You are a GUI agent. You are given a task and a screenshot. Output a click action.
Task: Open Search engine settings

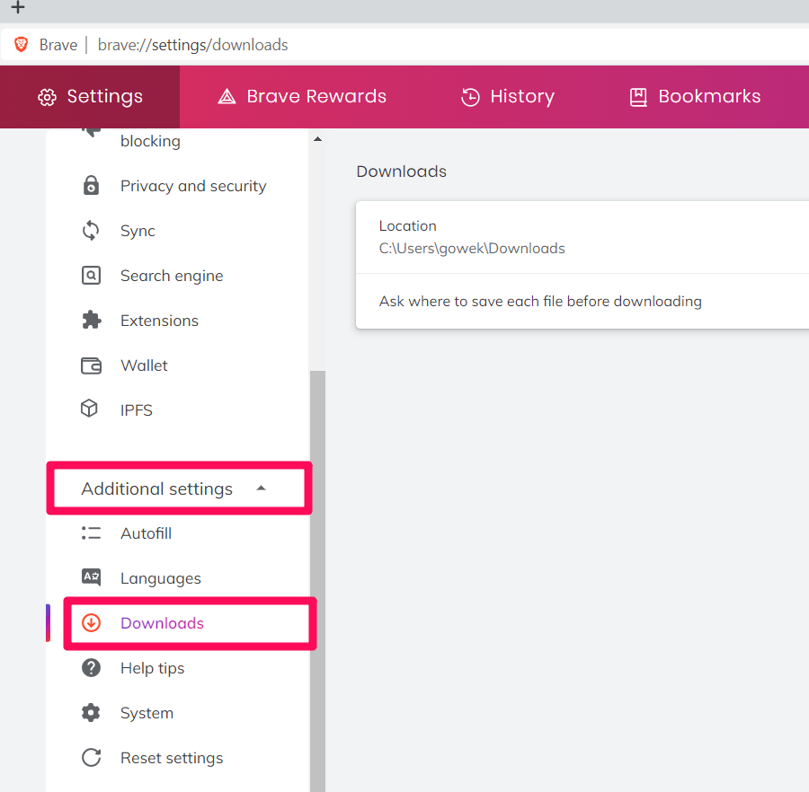coord(172,276)
